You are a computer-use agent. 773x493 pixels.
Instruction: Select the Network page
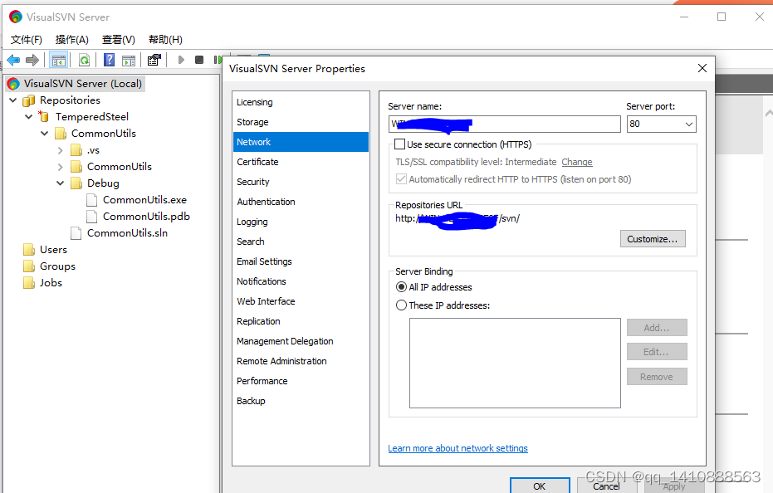pyautogui.click(x=301, y=142)
